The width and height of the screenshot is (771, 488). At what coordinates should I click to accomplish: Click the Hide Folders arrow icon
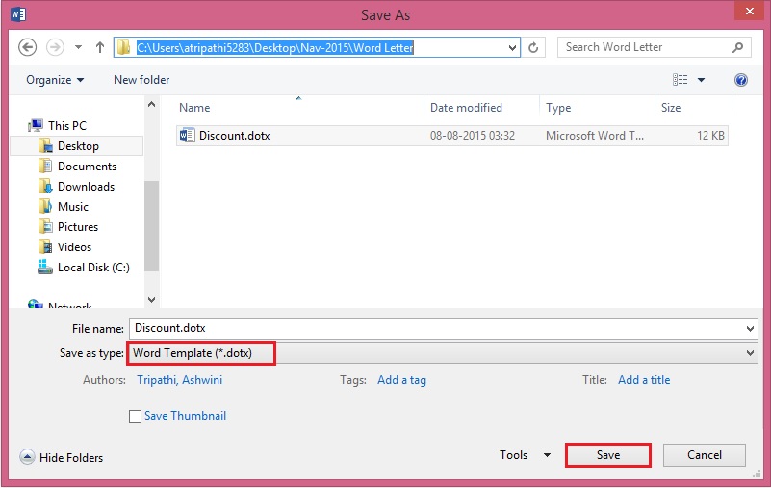[x=27, y=457]
